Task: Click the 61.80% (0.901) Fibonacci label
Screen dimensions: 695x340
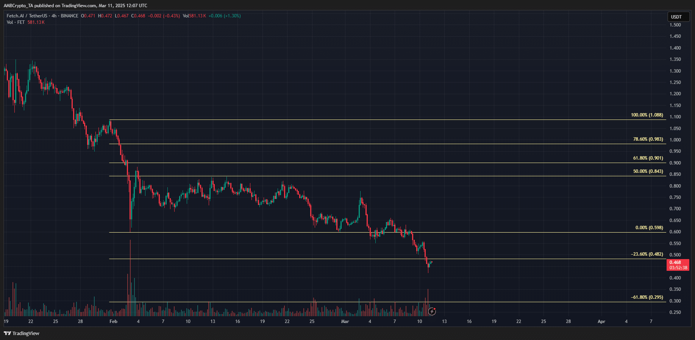Action: 648,158
